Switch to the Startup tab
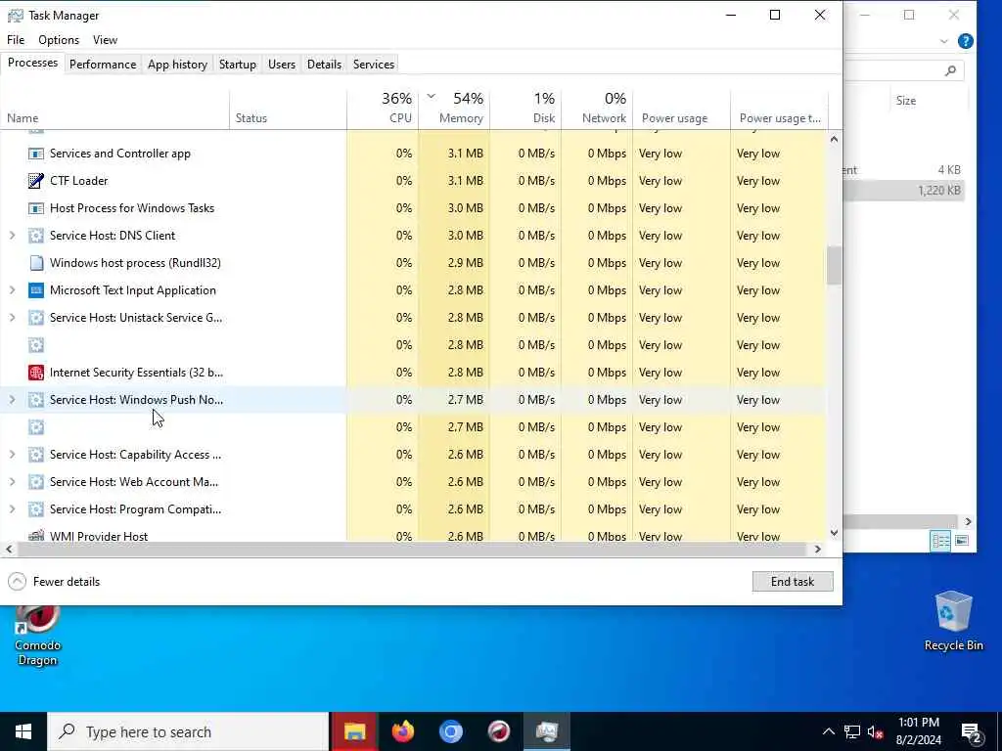The image size is (1002, 751). (x=237, y=65)
